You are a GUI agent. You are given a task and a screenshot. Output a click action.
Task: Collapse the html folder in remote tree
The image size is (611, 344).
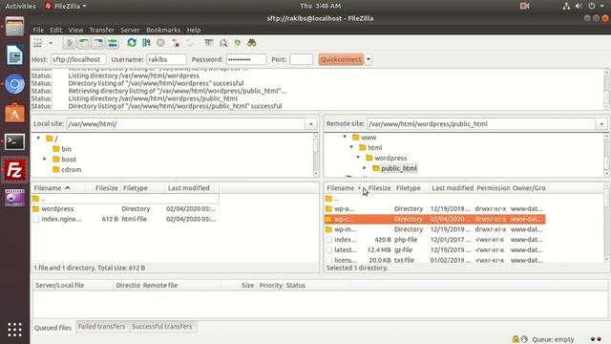(x=351, y=147)
